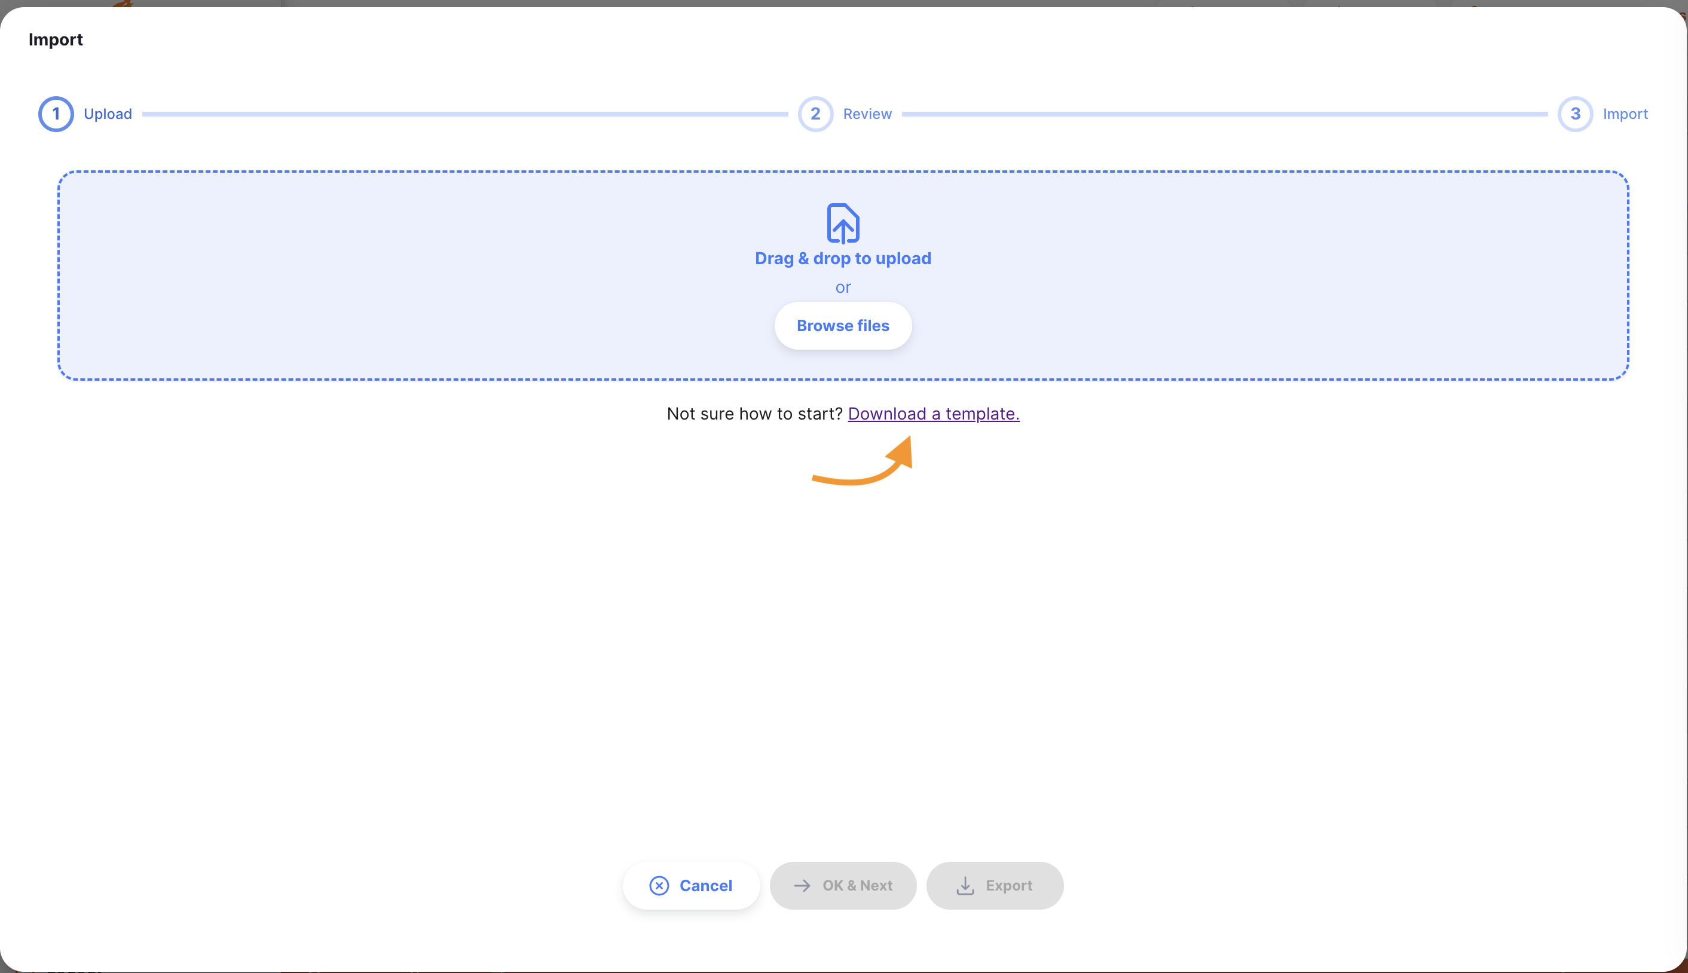
Task: Open the Download a template link
Action: [x=933, y=414]
